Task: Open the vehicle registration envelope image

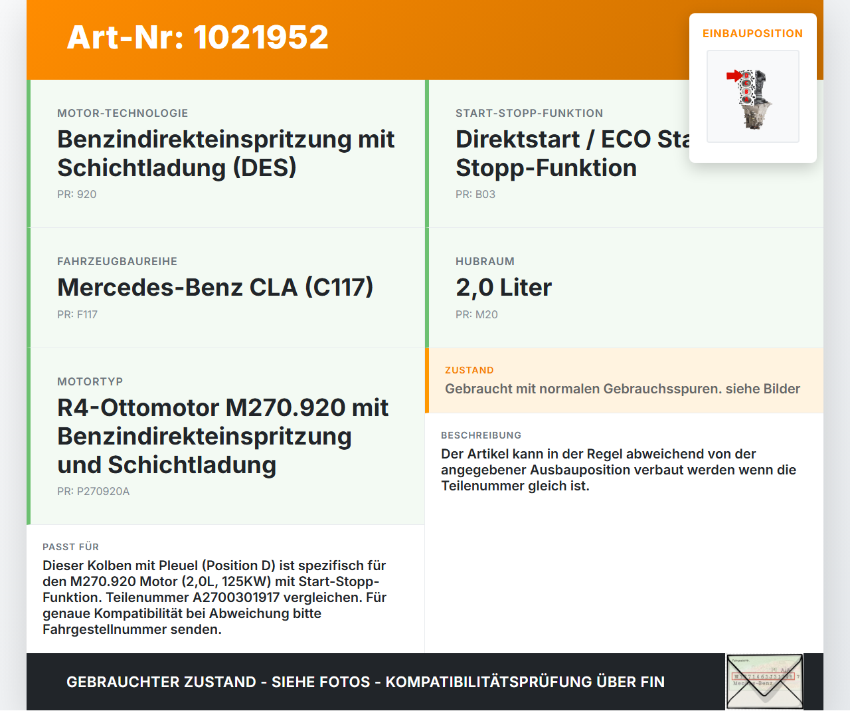Action: (764, 682)
